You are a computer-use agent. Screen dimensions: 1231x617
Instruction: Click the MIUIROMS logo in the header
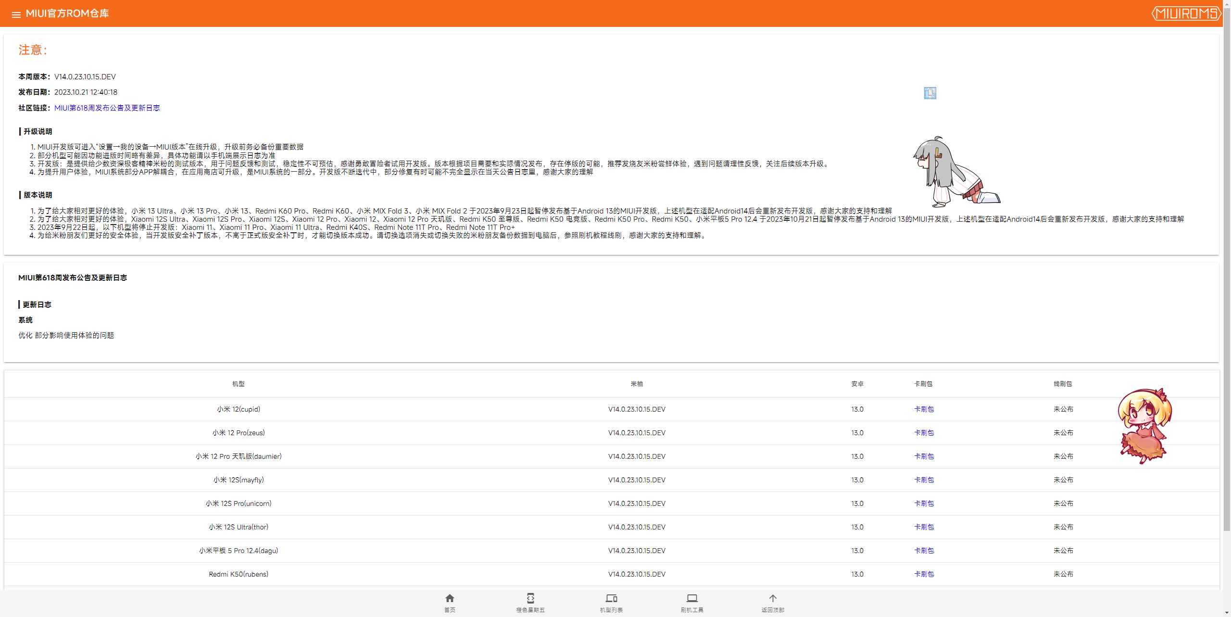(1186, 13)
